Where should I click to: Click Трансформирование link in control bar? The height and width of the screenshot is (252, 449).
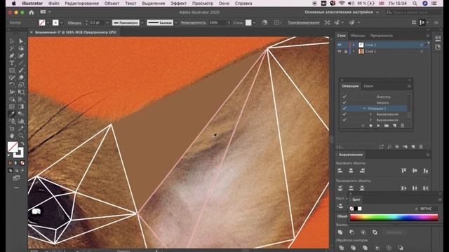pyautogui.click(x=304, y=22)
